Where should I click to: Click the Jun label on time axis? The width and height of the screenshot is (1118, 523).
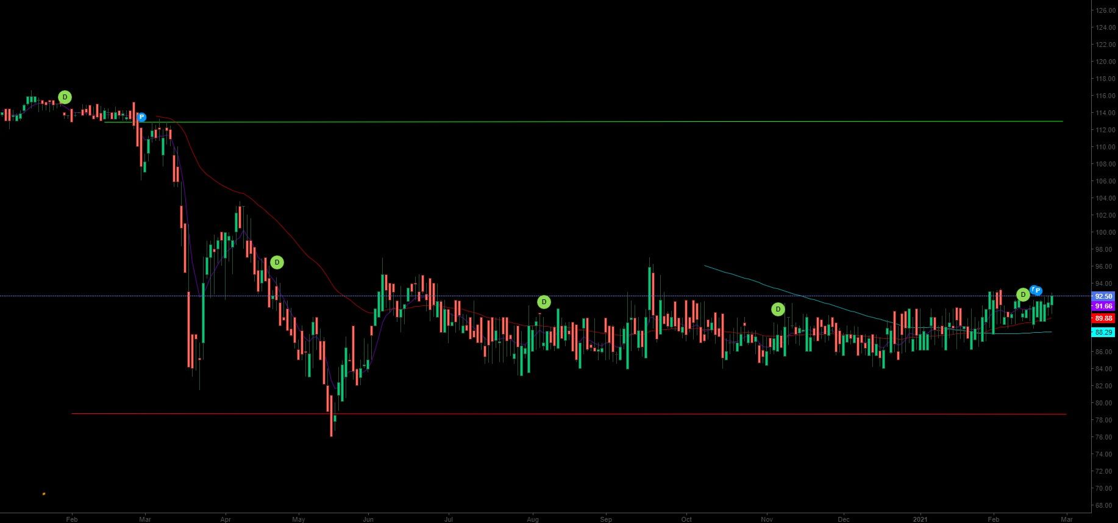(368, 519)
